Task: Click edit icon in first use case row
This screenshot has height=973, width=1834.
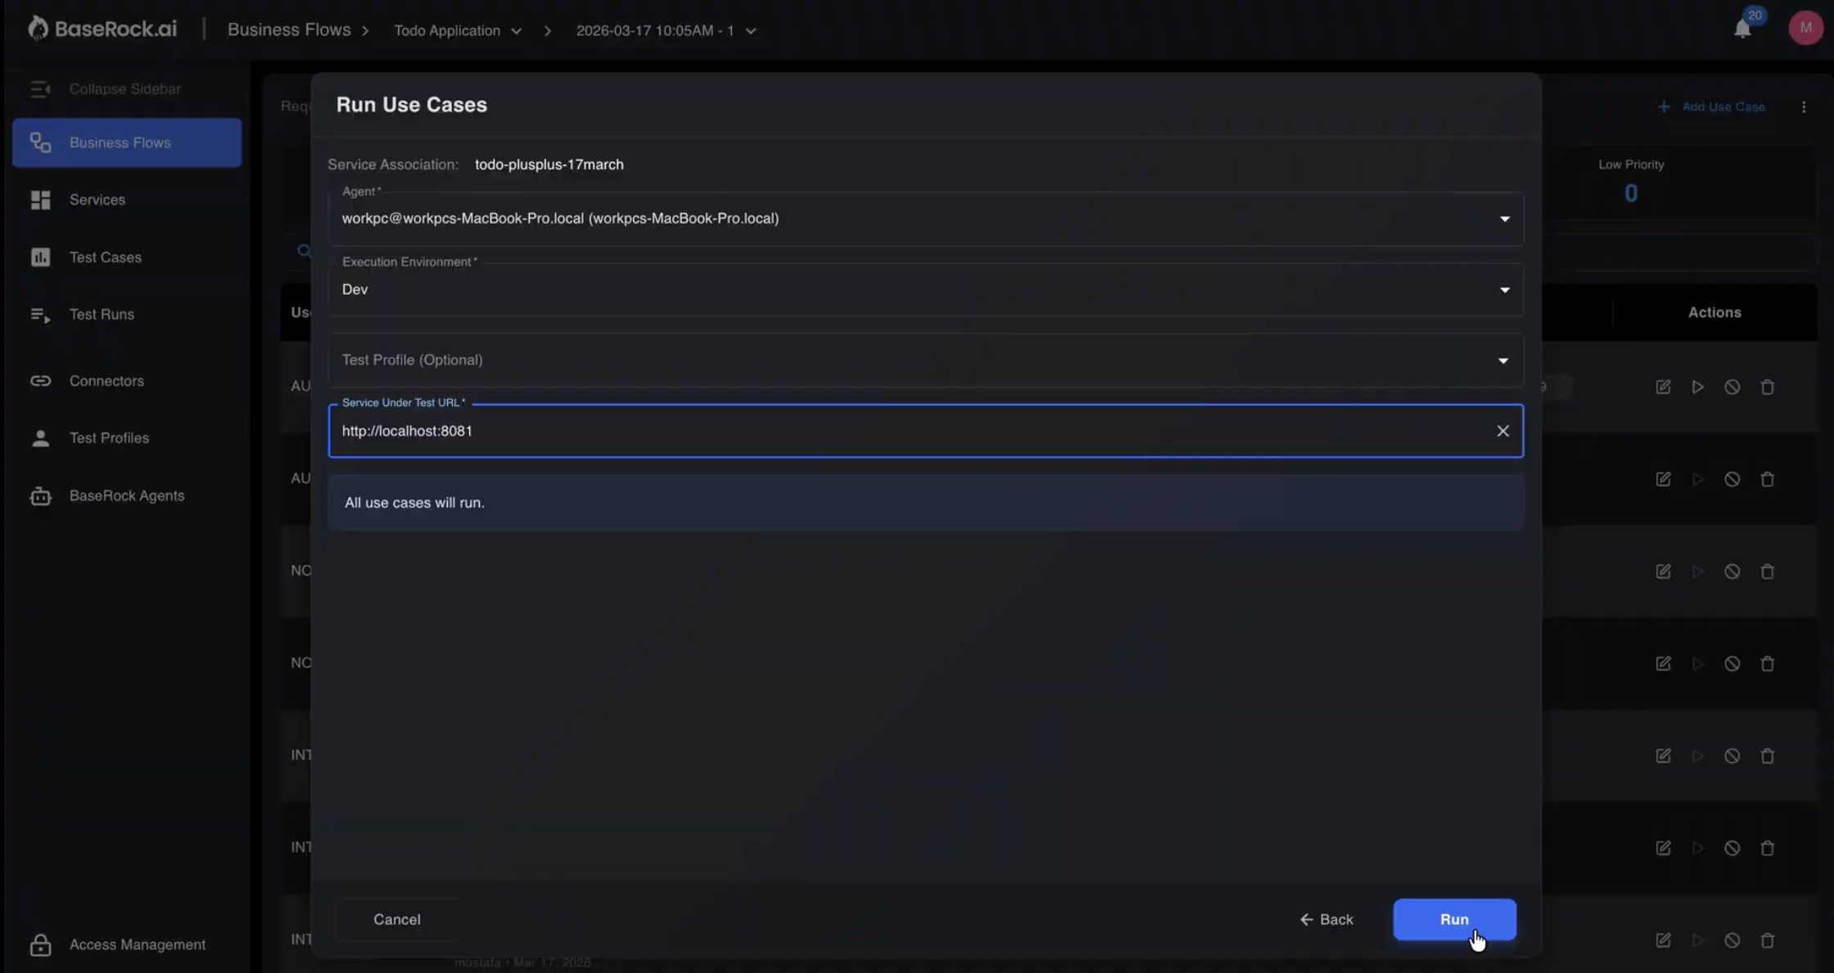Action: [x=1663, y=387]
